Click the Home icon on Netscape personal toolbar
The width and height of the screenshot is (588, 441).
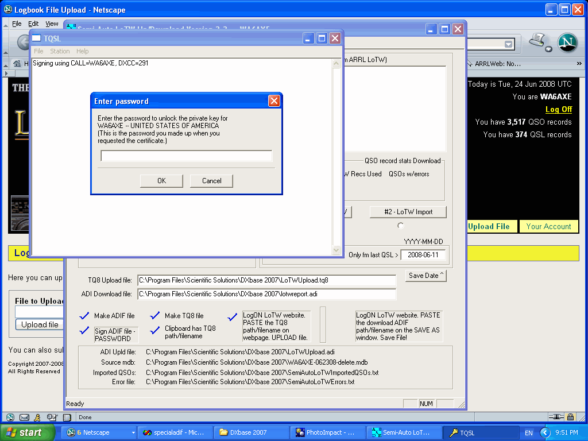(x=17, y=63)
